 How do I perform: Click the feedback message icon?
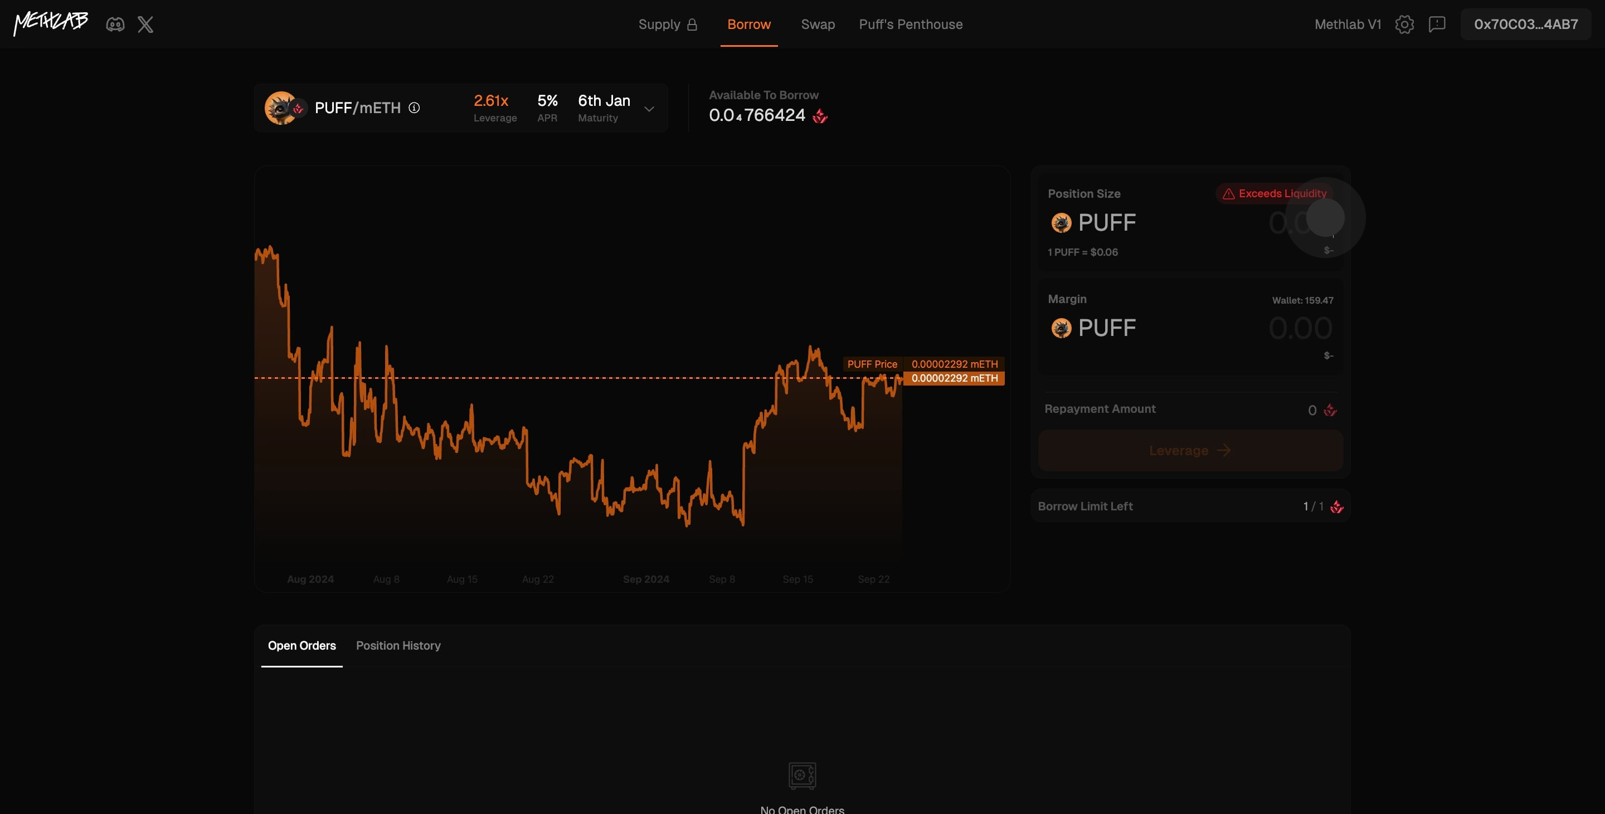click(1437, 25)
